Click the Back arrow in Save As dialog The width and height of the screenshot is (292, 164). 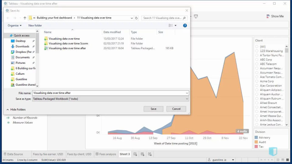tap(8, 18)
